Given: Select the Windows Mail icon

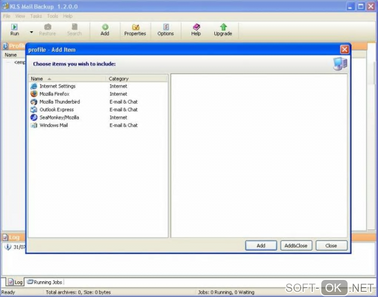Looking at the screenshot, I should point(34,125).
